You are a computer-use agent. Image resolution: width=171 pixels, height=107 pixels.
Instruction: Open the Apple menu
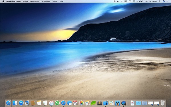(x=3, y=1)
